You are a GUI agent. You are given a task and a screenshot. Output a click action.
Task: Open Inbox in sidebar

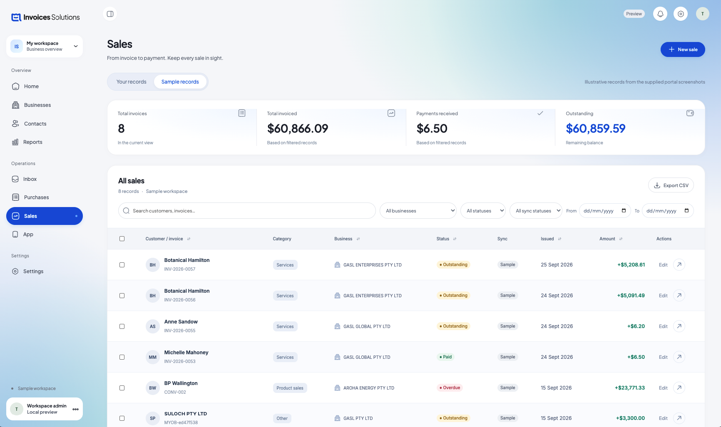point(45,179)
